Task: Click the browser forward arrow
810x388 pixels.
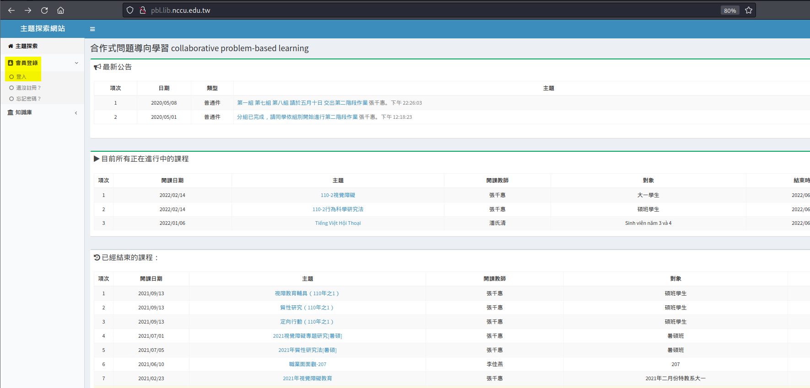Action: click(x=28, y=10)
